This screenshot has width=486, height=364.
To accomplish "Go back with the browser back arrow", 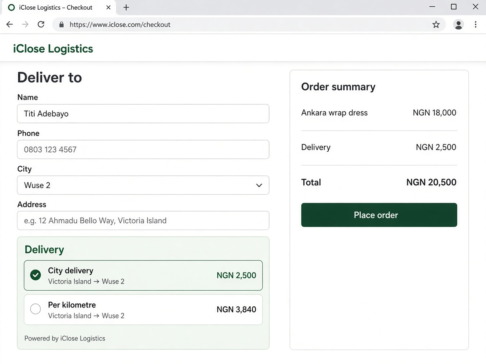I will [10, 24].
